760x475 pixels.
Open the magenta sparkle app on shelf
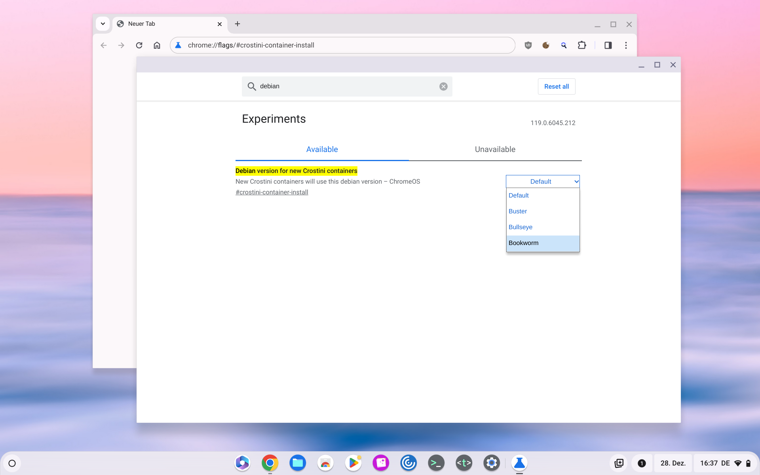click(x=381, y=463)
